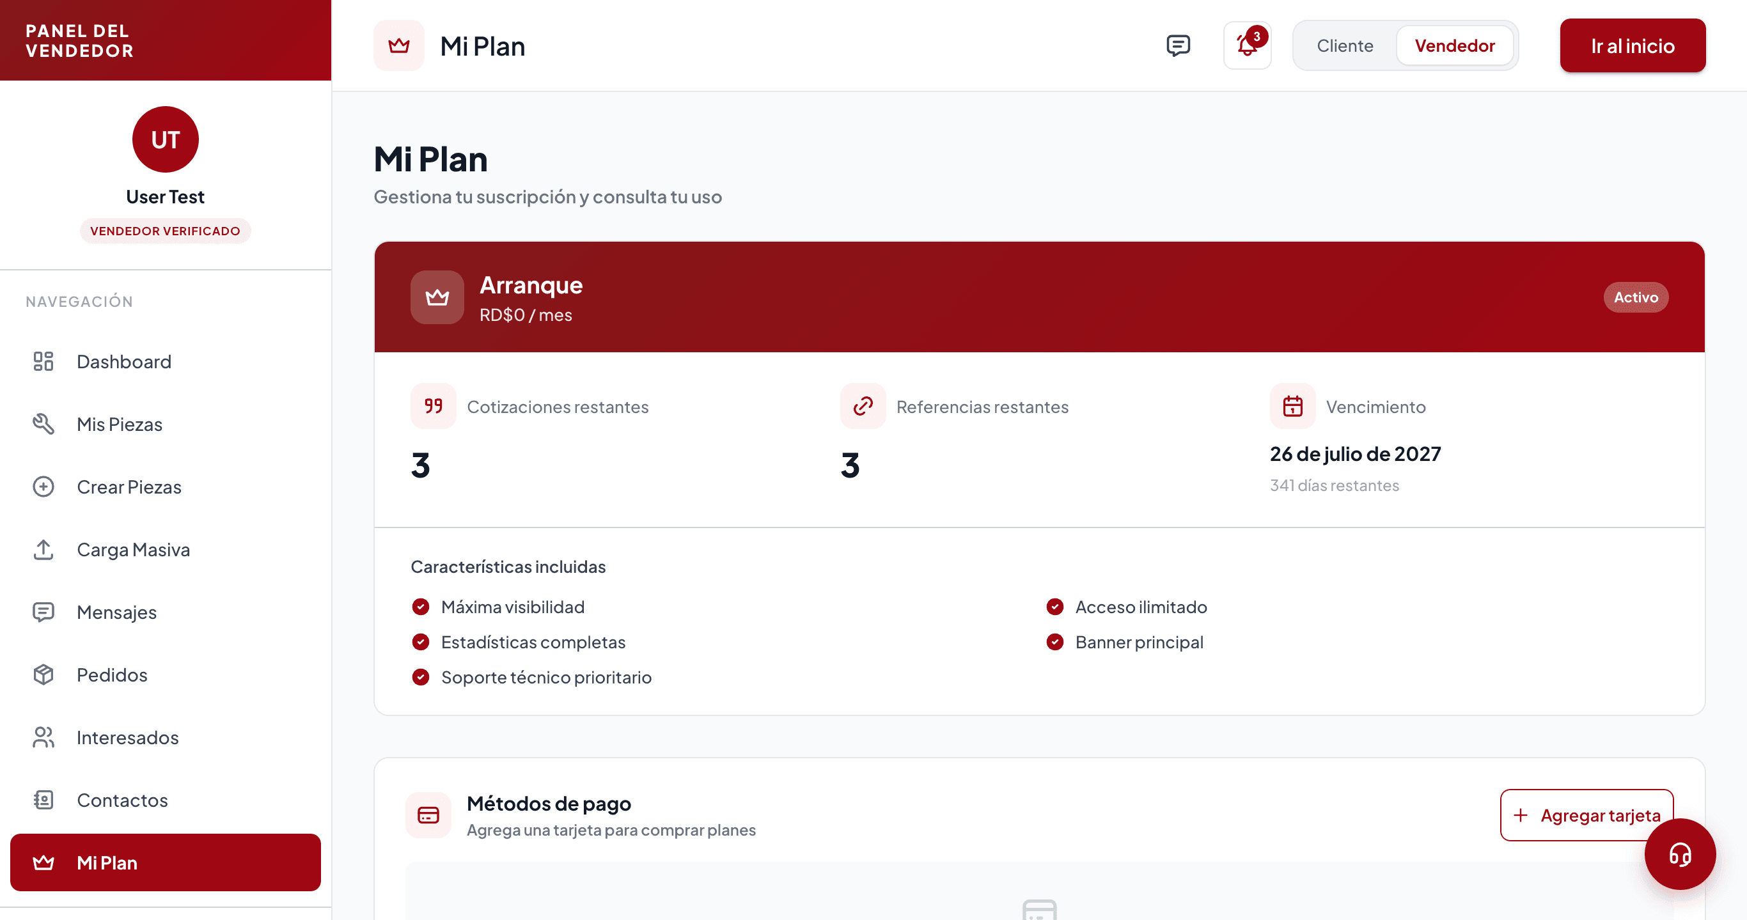Viewport: 1747px width, 920px height.
Task: Click the link icon for Referencias restantes
Action: click(863, 406)
